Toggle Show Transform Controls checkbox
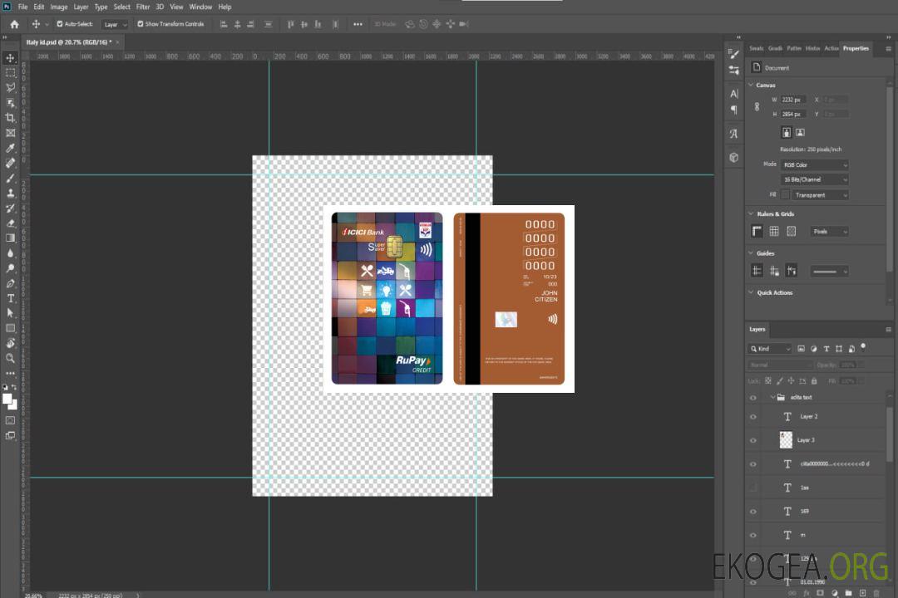 tap(141, 24)
